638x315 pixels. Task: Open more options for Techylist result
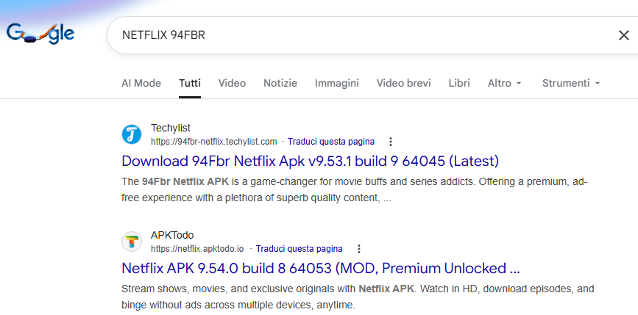391,142
